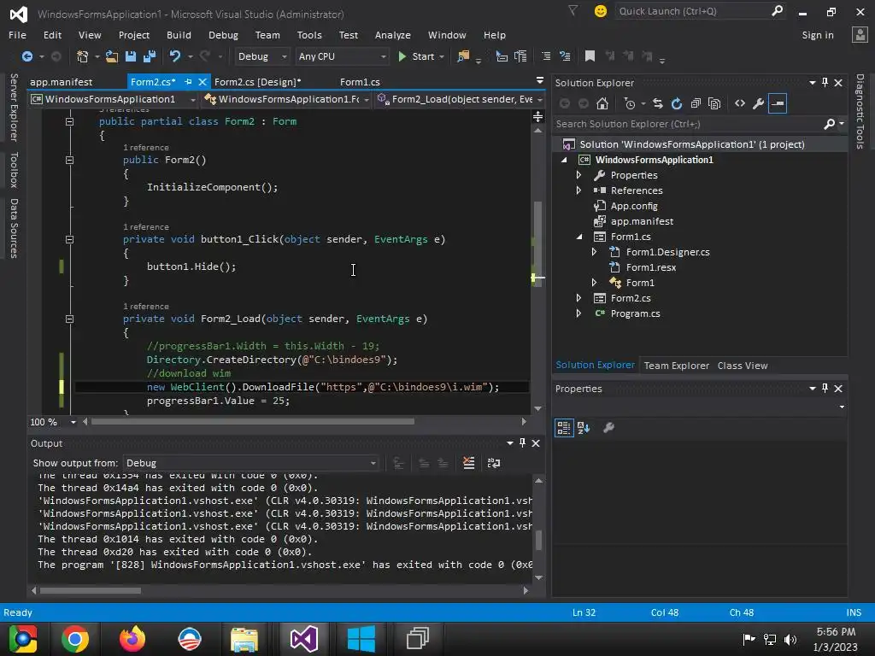Image resolution: width=875 pixels, height=656 pixels.
Task: Open Firefox from the taskbar
Action: point(132,639)
